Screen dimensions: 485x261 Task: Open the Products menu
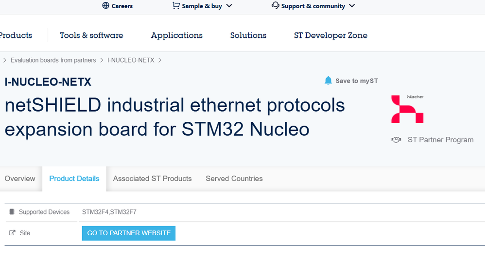pos(16,35)
